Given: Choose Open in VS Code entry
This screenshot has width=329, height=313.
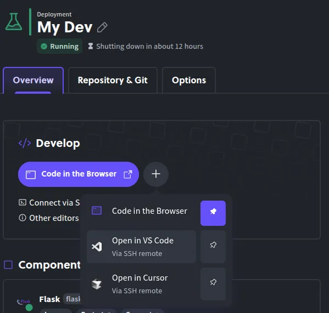Looking at the screenshot, I should coord(141,247).
